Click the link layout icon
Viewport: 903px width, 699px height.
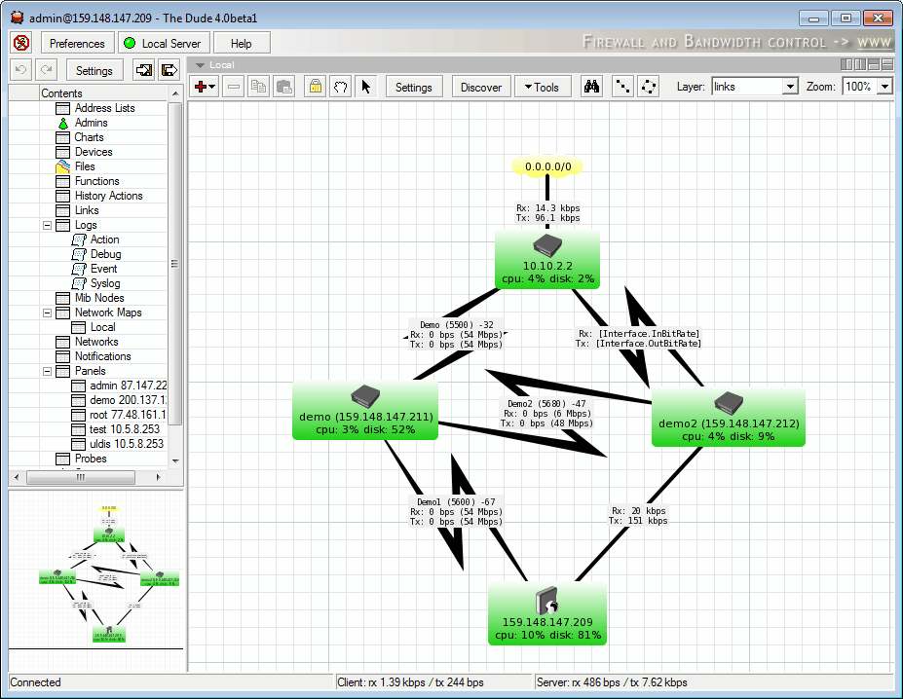[x=622, y=87]
